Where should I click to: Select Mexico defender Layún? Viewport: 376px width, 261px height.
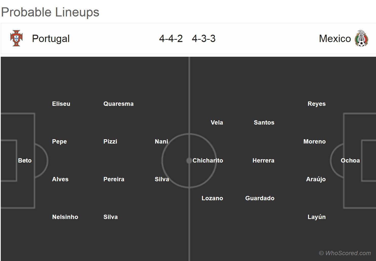316,217
